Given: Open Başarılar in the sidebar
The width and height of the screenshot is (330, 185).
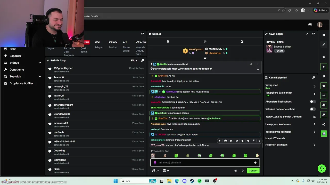Looking at the screenshot, I should click(x=15, y=56).
